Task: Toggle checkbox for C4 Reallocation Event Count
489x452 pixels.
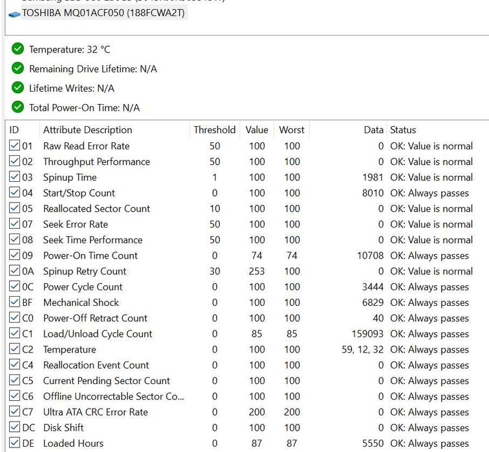Action: 14,364
